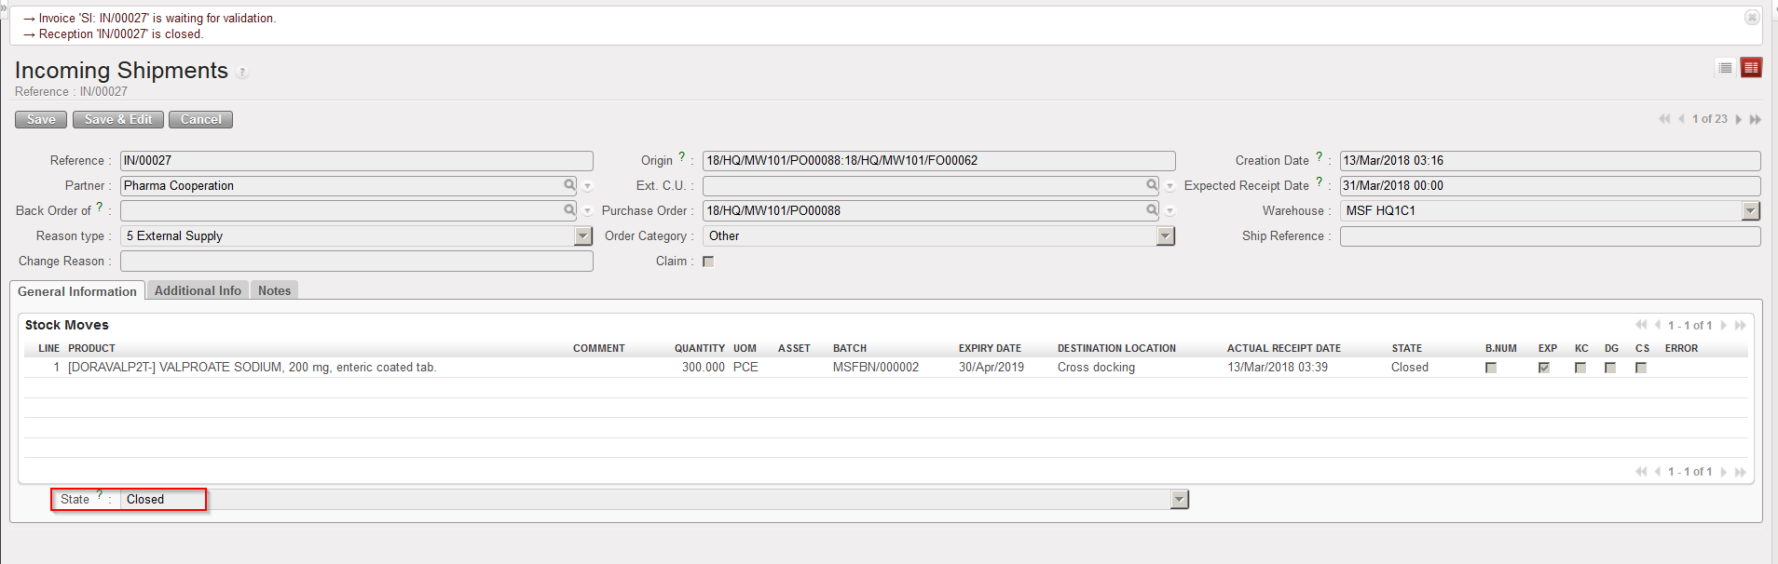Open the Notes tab

[x=274, y=290]
